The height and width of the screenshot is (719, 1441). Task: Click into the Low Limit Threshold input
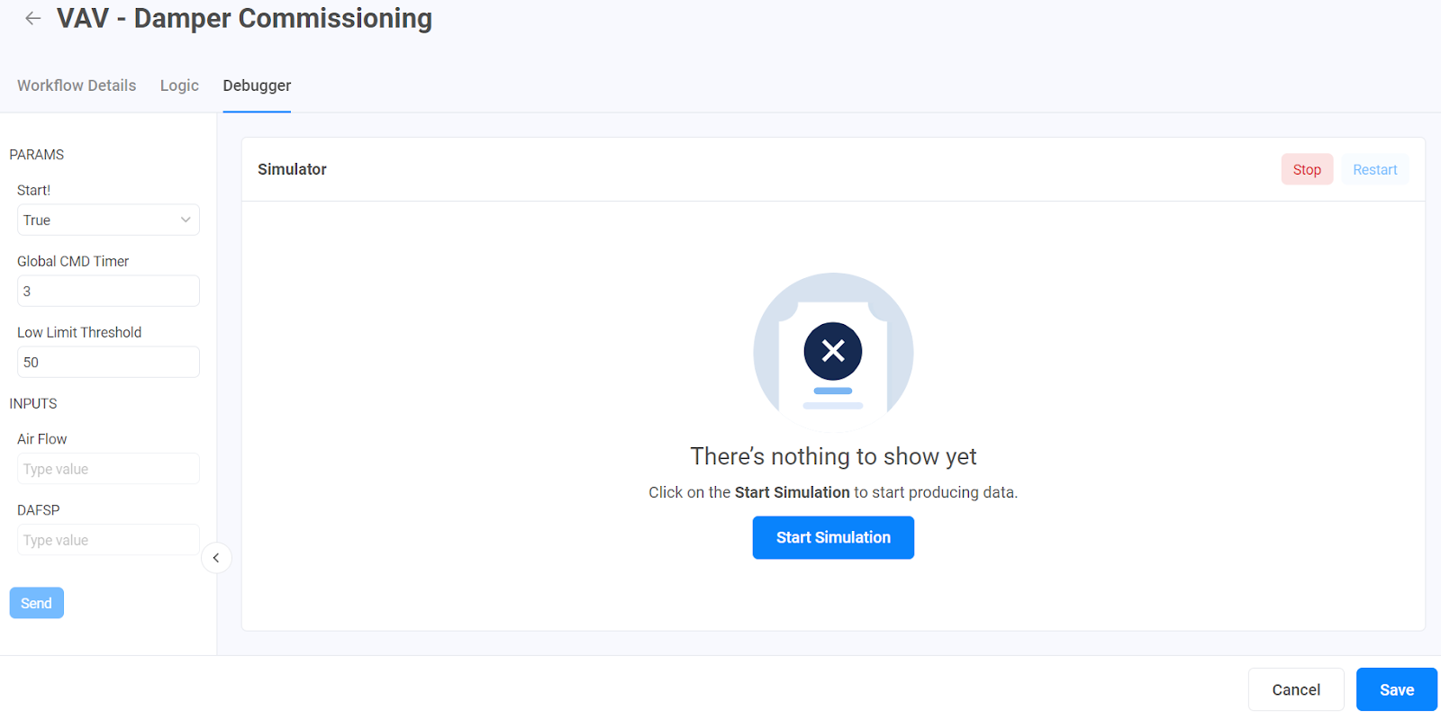[108, 363]
